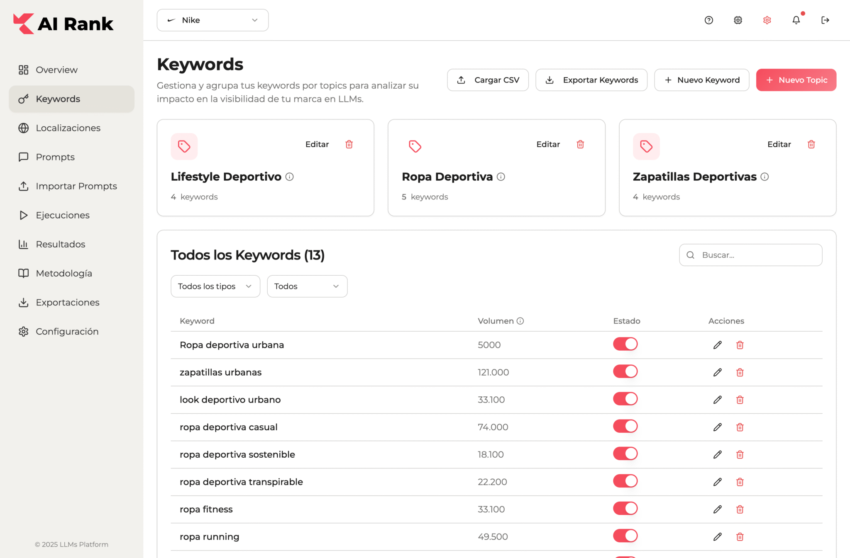Add a Nuevo Keyword

(702, 80)
